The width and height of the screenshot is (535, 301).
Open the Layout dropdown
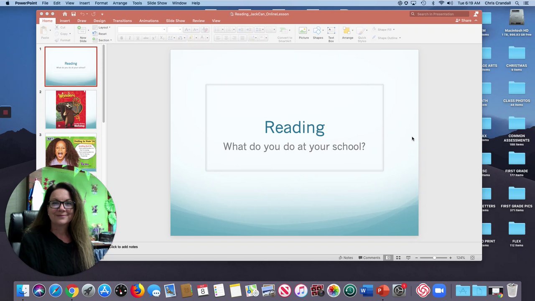coord(102,28)
